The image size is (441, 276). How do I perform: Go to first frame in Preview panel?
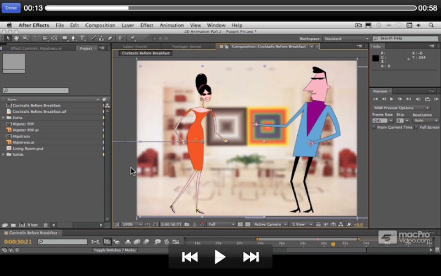click(375, 99)
